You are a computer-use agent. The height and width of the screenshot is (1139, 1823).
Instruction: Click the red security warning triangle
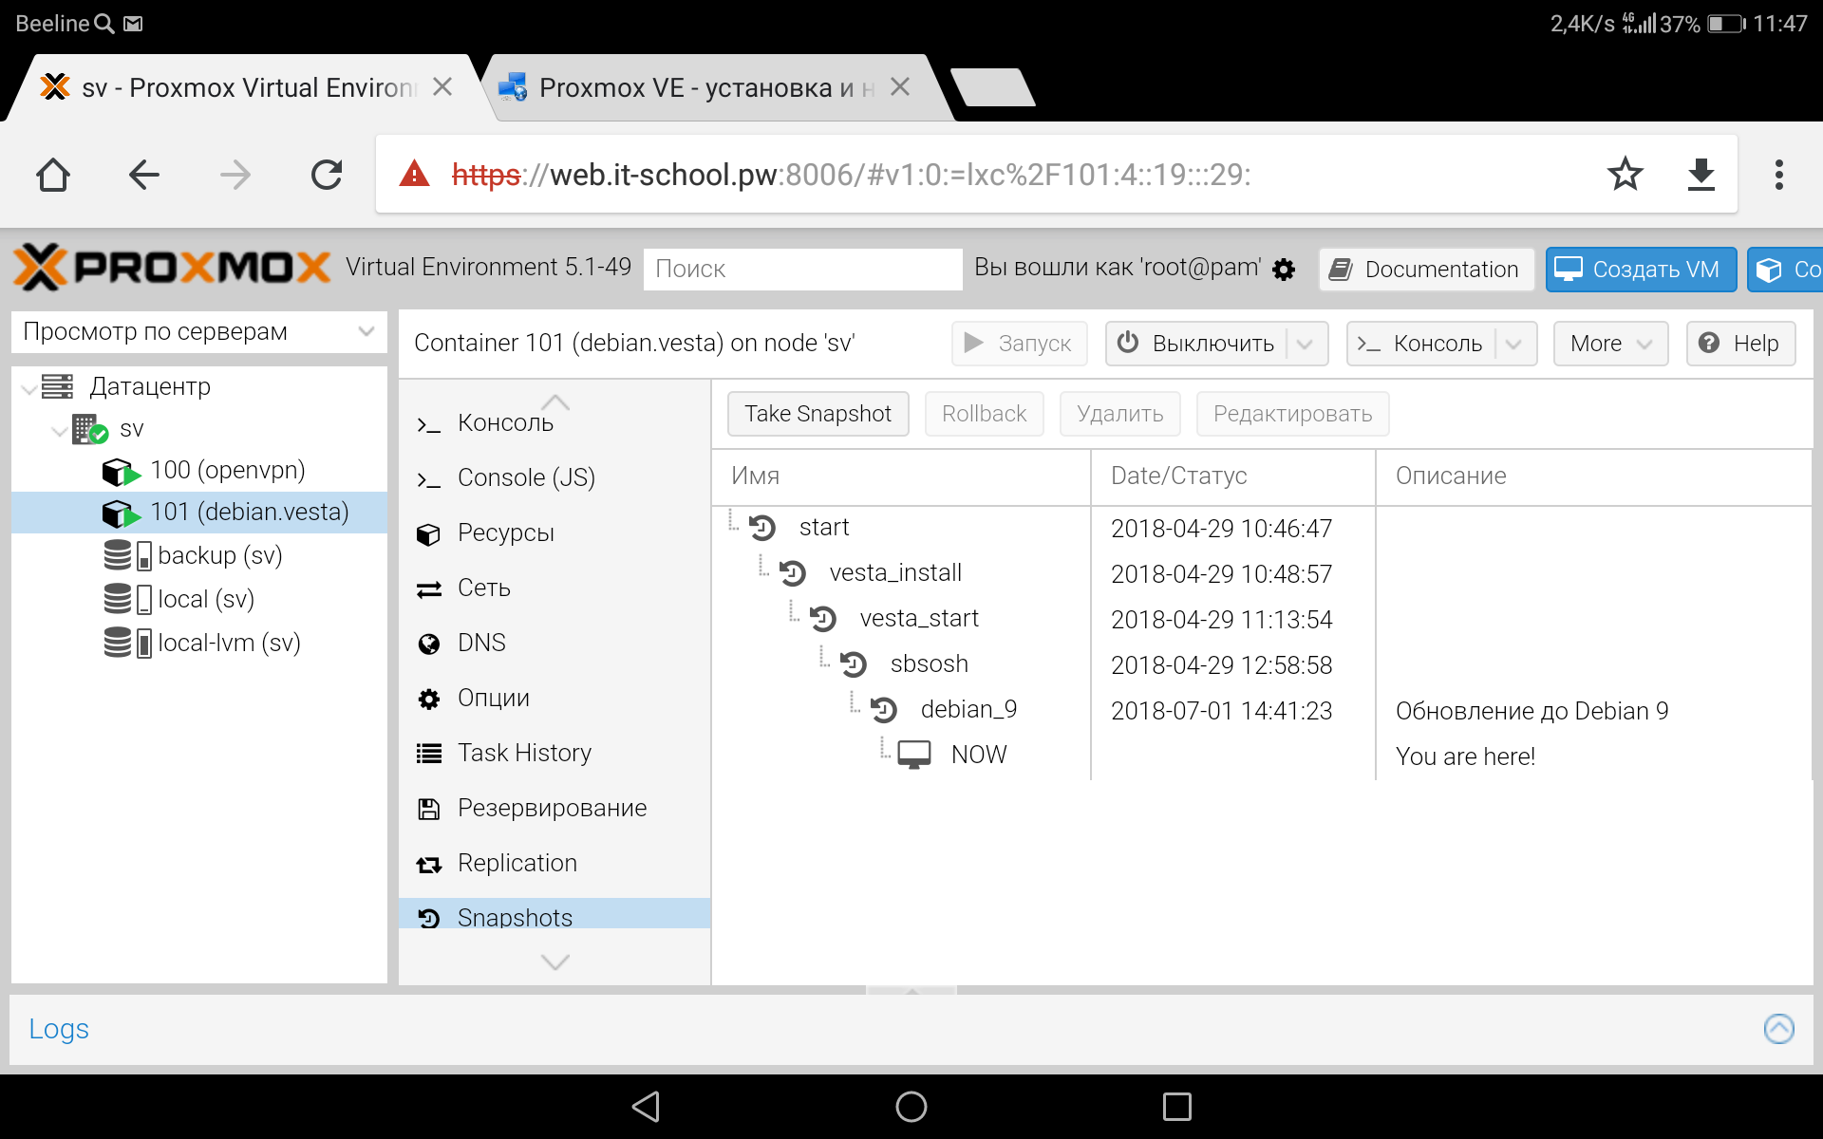point(414,174)
